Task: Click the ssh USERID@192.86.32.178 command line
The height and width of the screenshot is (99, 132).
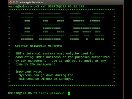Action: pyautogui.click(x=46, y=7)
